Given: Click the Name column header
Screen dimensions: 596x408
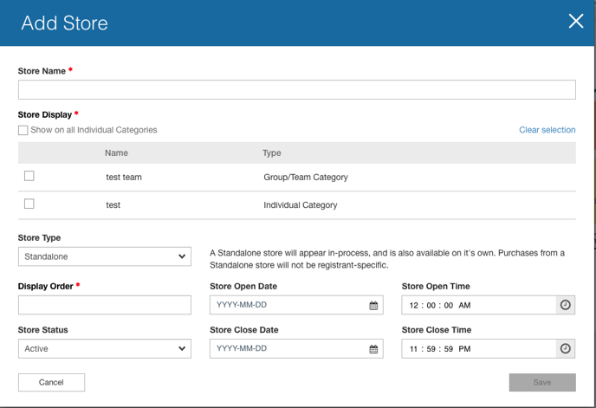Looking at the screenshot, I should 116,152.
